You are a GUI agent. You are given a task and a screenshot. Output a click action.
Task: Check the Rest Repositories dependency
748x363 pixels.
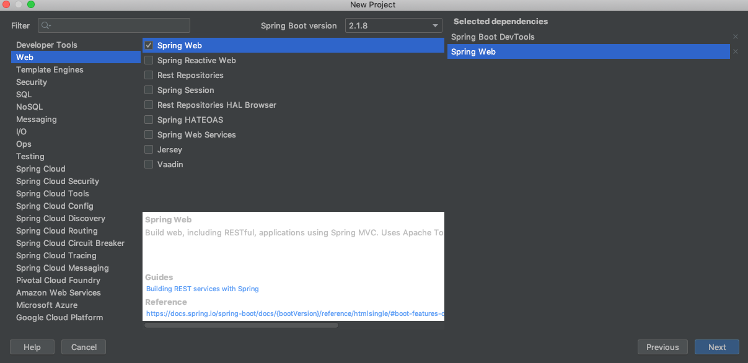(x=149, y=75)
